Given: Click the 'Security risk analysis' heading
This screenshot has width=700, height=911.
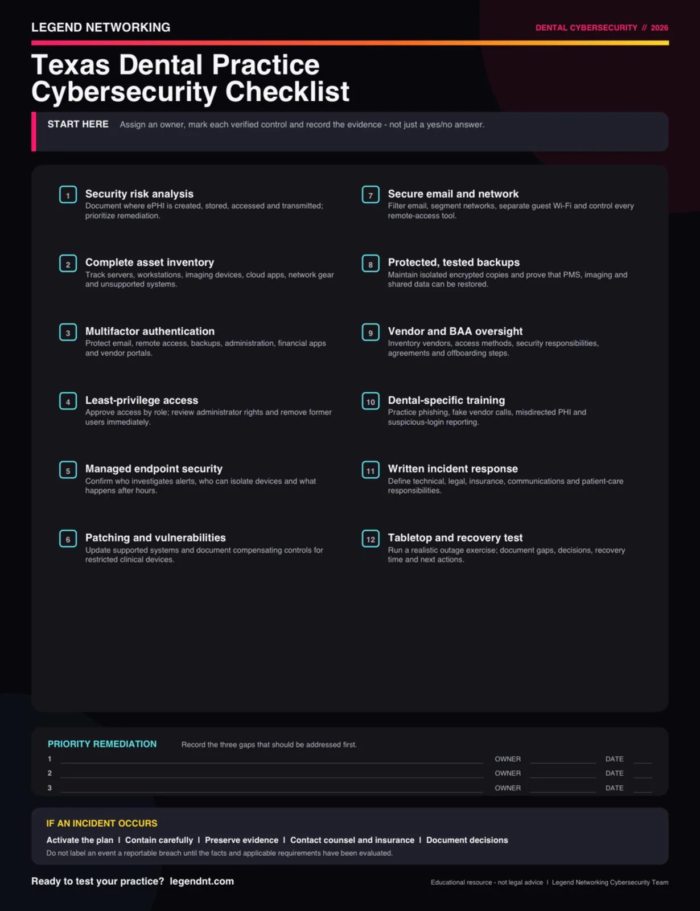Looking at the screenshot, I should pyautogui.click(x=139, y=194).
